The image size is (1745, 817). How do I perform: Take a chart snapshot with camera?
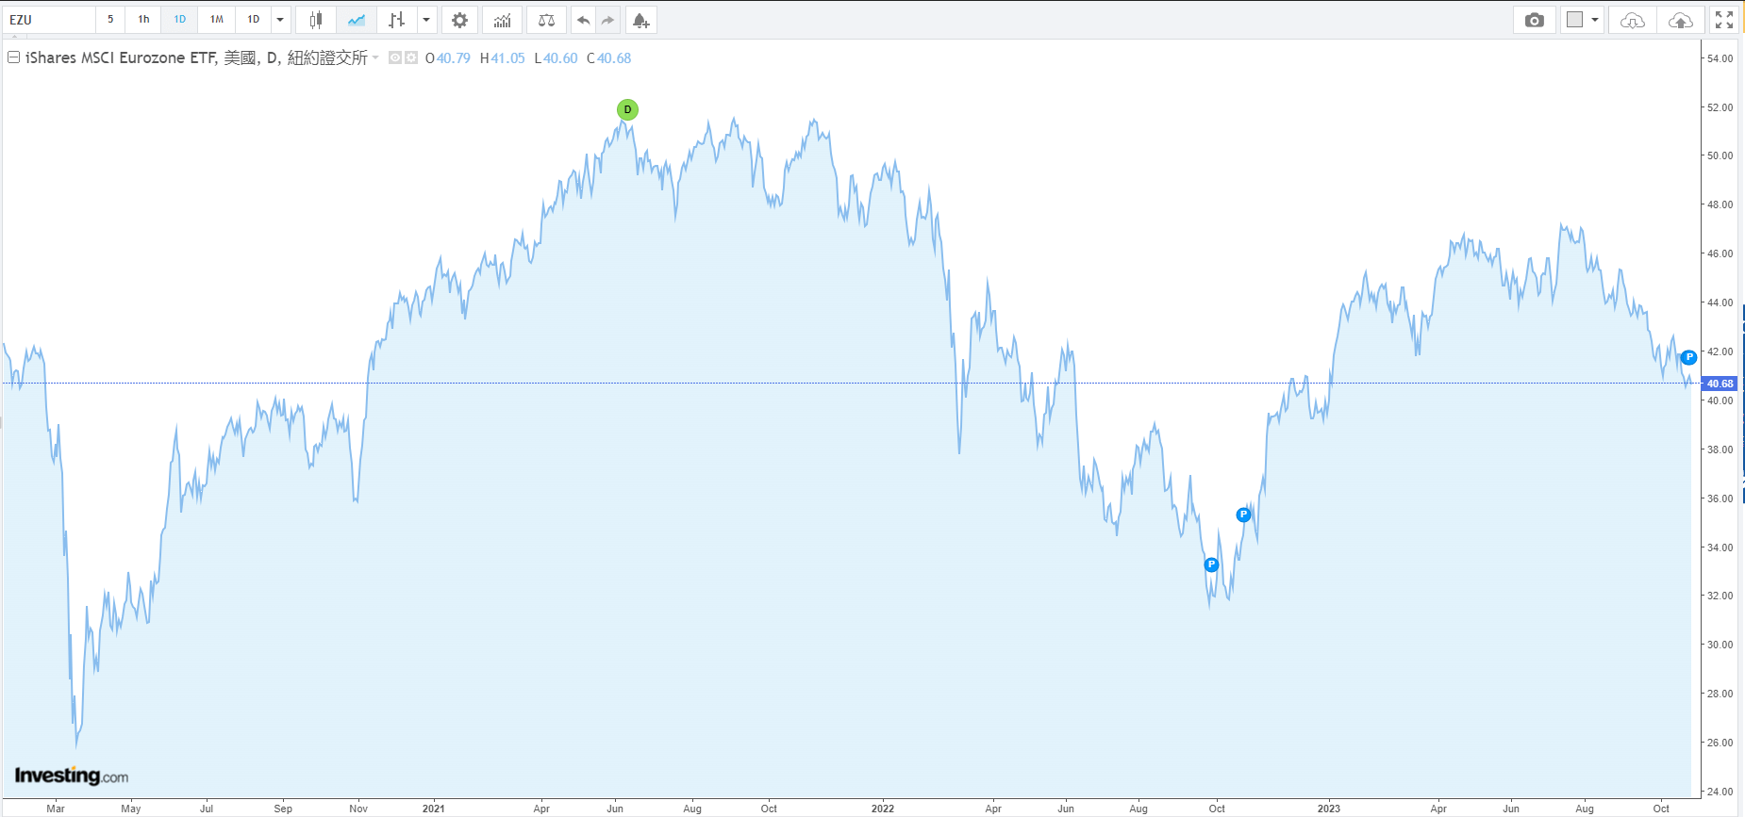(1534, 20)
